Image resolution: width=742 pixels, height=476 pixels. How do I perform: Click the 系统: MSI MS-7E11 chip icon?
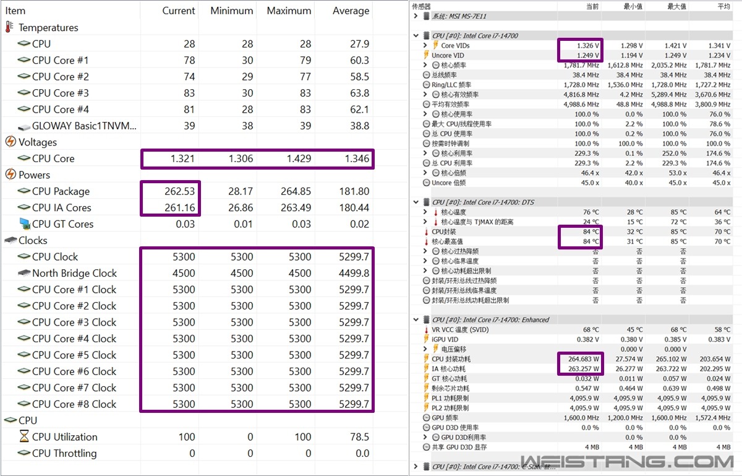pos(425,16)
